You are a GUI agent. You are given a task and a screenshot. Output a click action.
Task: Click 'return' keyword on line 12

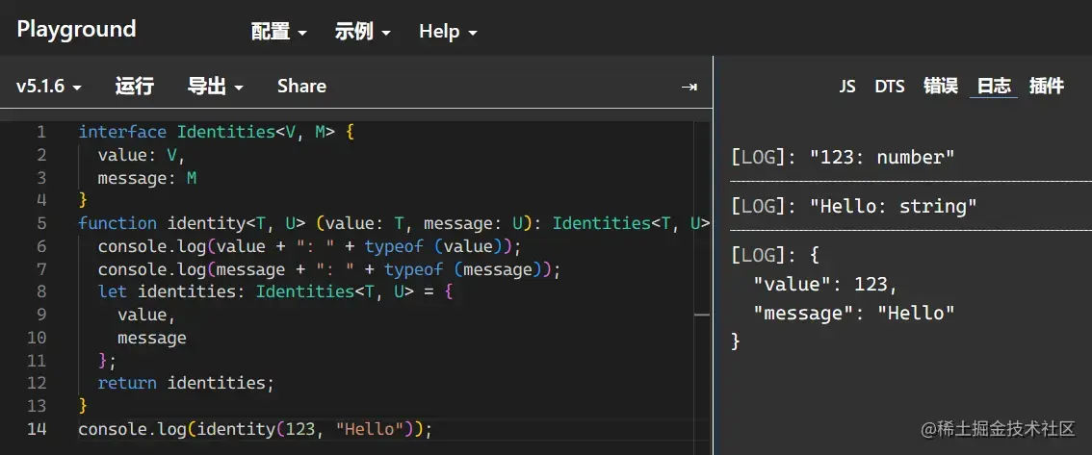pyautogui.click(x=127, y=384)
